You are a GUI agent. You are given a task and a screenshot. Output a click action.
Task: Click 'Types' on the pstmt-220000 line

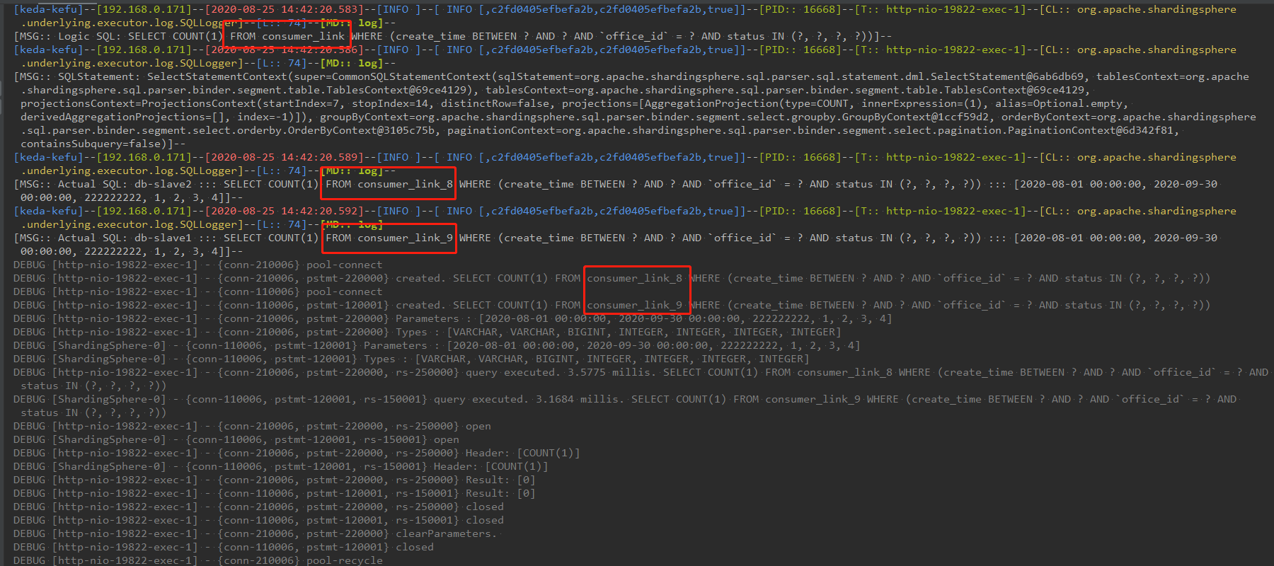tap(412, 332)
